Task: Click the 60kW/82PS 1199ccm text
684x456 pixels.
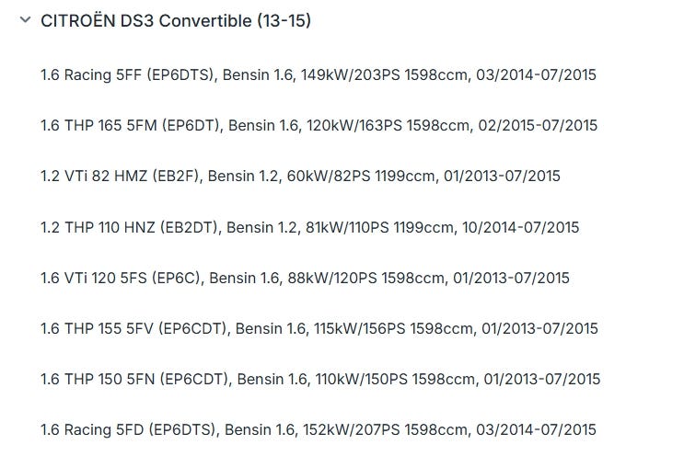Action: [x=363, y=176]
